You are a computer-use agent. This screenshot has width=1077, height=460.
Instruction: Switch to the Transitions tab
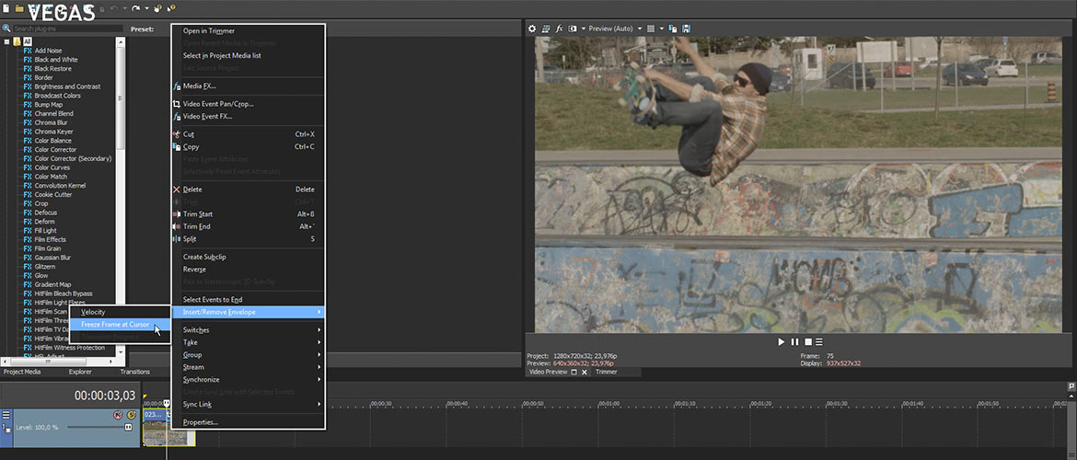134,372
